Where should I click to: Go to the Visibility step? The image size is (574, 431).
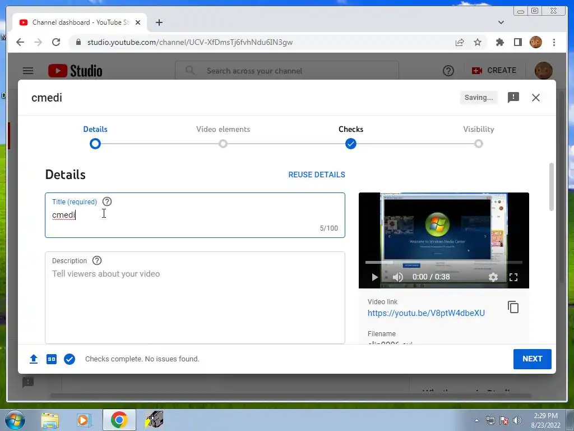pos(479,129)
